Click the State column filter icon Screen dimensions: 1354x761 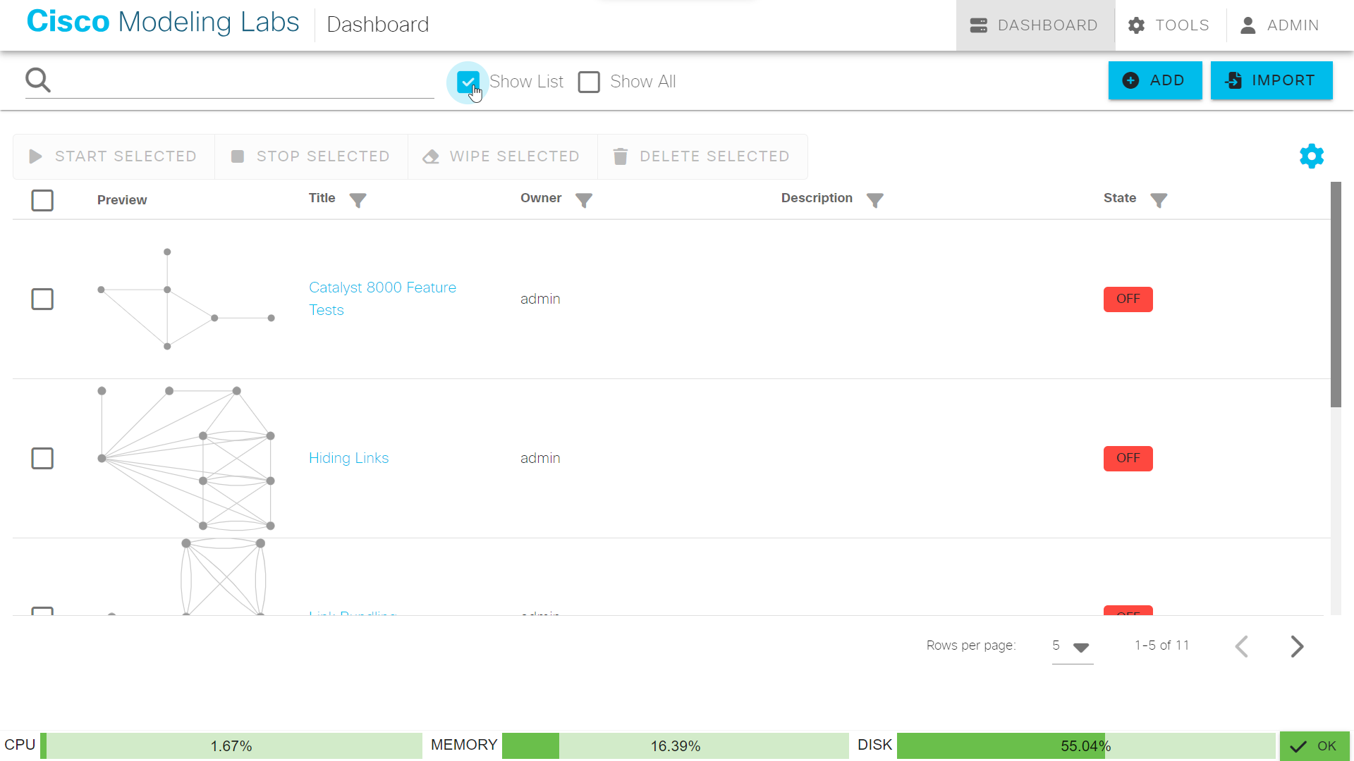1158,200
